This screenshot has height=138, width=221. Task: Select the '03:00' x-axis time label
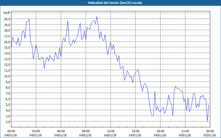click(x=36, y=131)
